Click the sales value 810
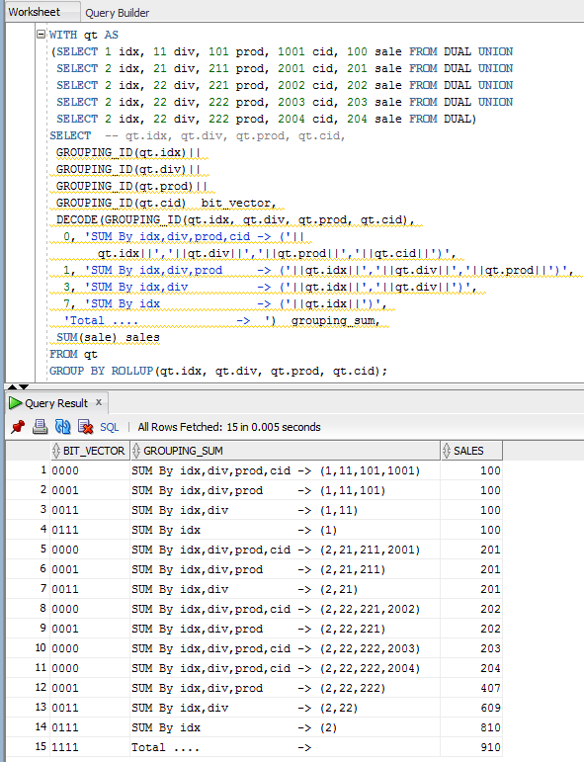The width and height of the screenshot is (584, 762). [471, 727]
